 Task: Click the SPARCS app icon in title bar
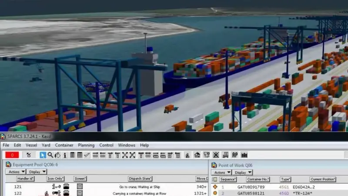coord(3,136)
